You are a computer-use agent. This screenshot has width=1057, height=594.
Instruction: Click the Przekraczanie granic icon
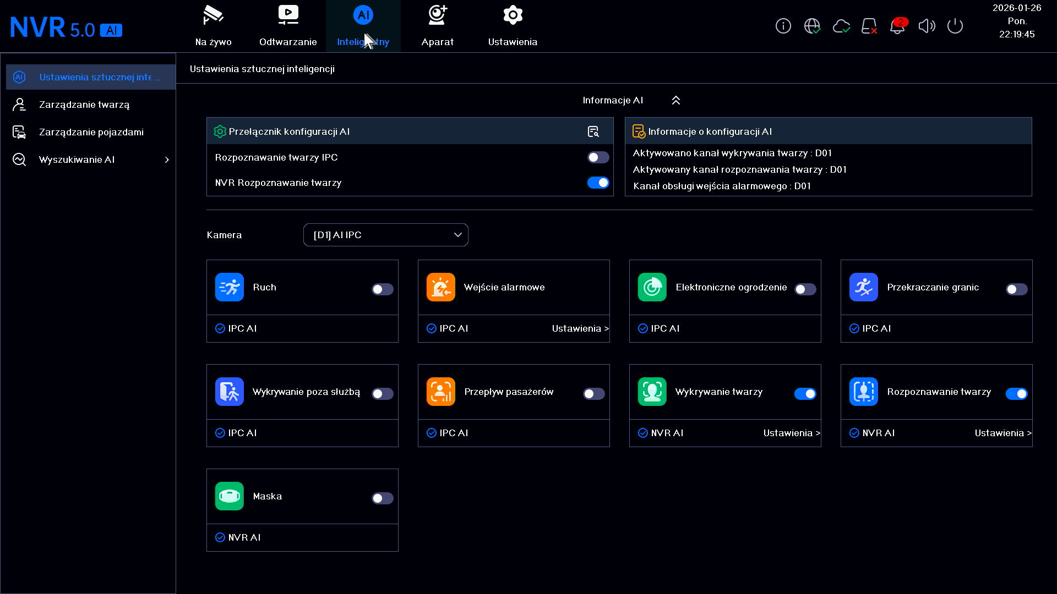point(864,287)
